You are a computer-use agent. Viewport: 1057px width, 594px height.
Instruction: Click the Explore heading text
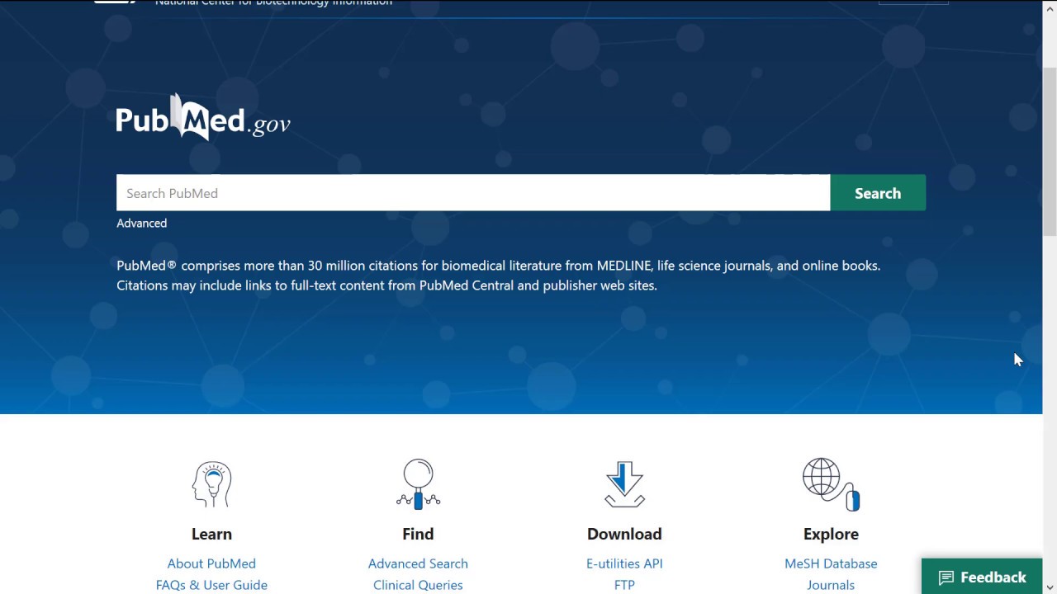tap(831, 534)
